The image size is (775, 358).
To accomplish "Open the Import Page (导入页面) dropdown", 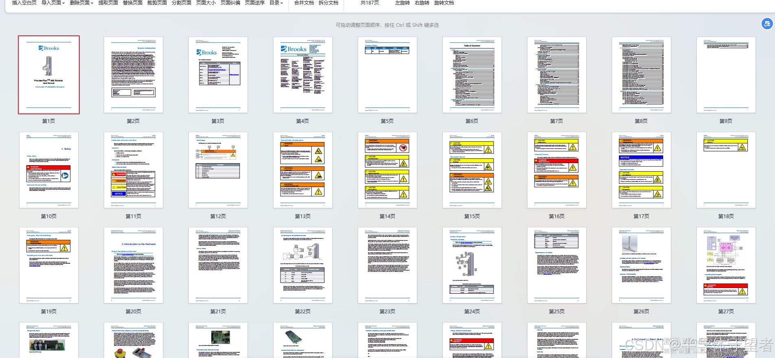I will pyautogui.click(x=53, y=3).
